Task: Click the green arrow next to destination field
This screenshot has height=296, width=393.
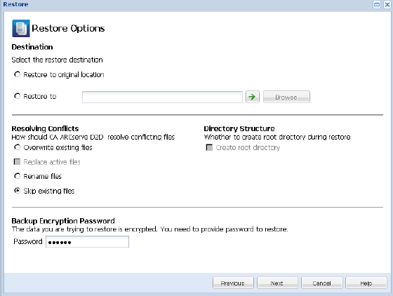Action: 253,97
